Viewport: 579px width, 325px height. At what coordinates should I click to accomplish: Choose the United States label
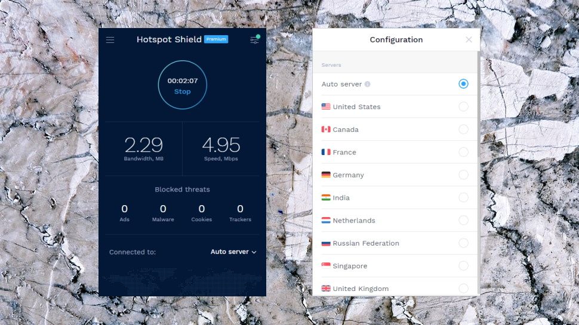click(x=356, y=107)
